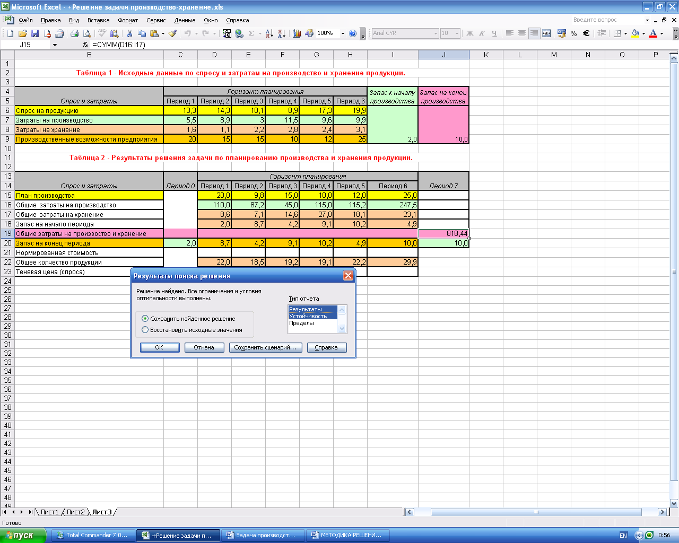This screenshot has width=679, height=543.
Task: Click the AutoSum sigma icon
Action: (x=251, y=33)
